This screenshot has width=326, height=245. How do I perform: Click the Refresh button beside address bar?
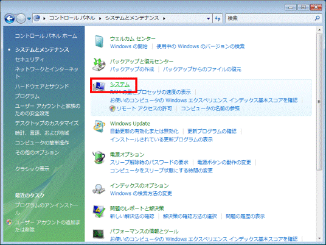tap(218, 18)
